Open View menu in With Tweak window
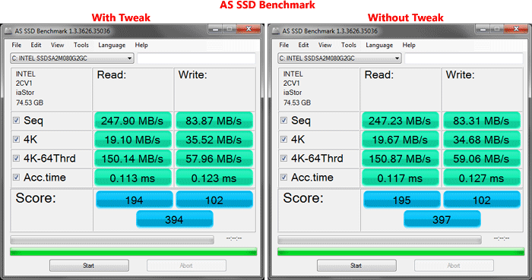This screenshot has height=280, width=532. pos(57,45)
